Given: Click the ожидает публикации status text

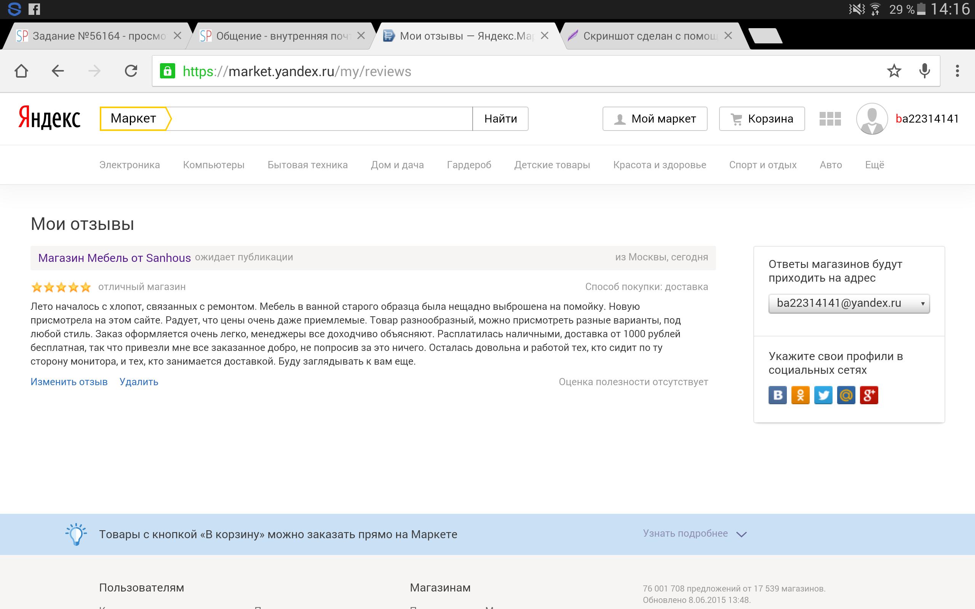Looking at the screenshot, I should (244, 257).
